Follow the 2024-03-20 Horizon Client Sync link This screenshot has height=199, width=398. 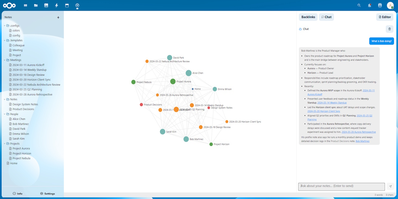pyautogui.click(x=324, y=111)
